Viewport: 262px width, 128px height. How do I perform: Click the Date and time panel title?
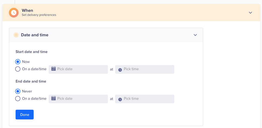(x=35, y=35)
